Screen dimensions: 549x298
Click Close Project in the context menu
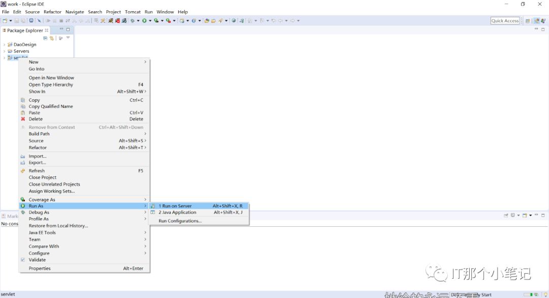[84, 177]
